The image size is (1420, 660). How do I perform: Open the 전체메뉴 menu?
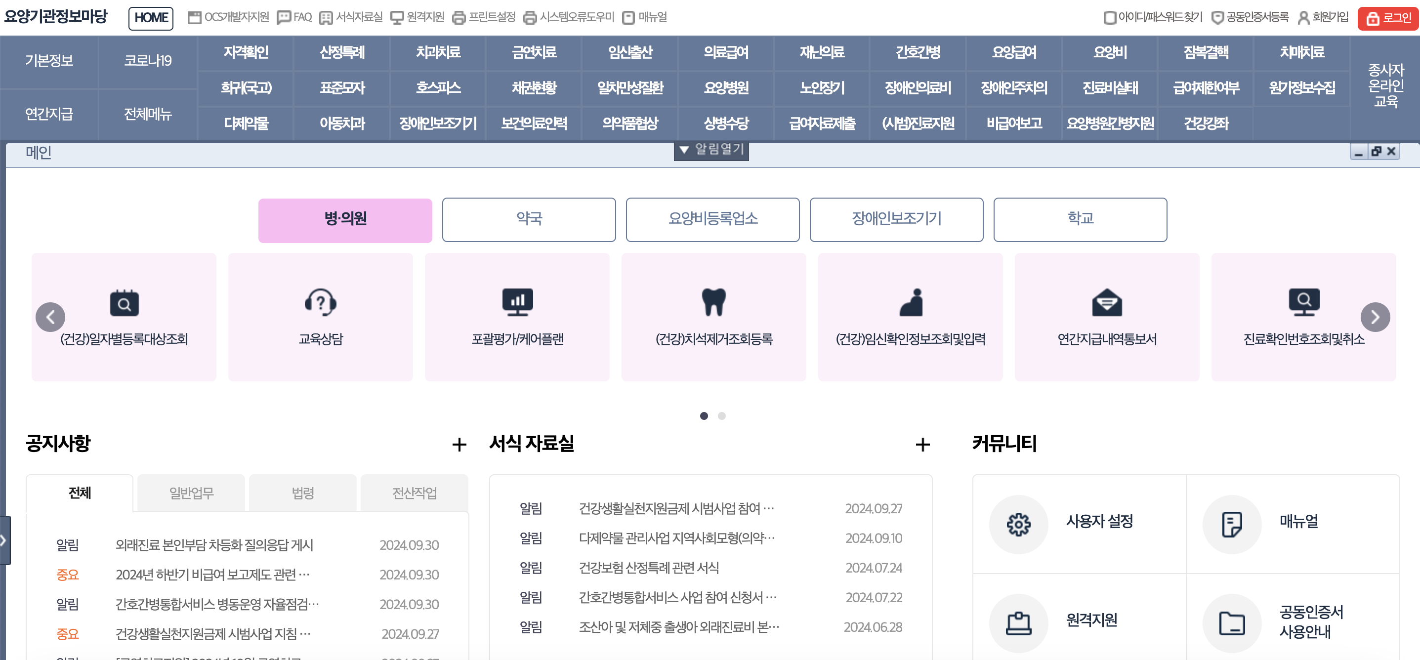tap(148, 114)
